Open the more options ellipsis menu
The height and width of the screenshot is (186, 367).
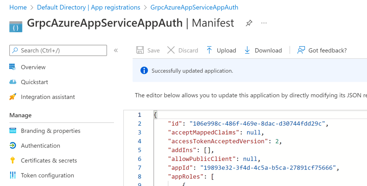point(264,23)
